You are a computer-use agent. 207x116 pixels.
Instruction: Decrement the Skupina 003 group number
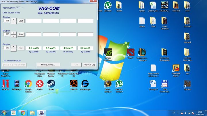coord(14,23)
